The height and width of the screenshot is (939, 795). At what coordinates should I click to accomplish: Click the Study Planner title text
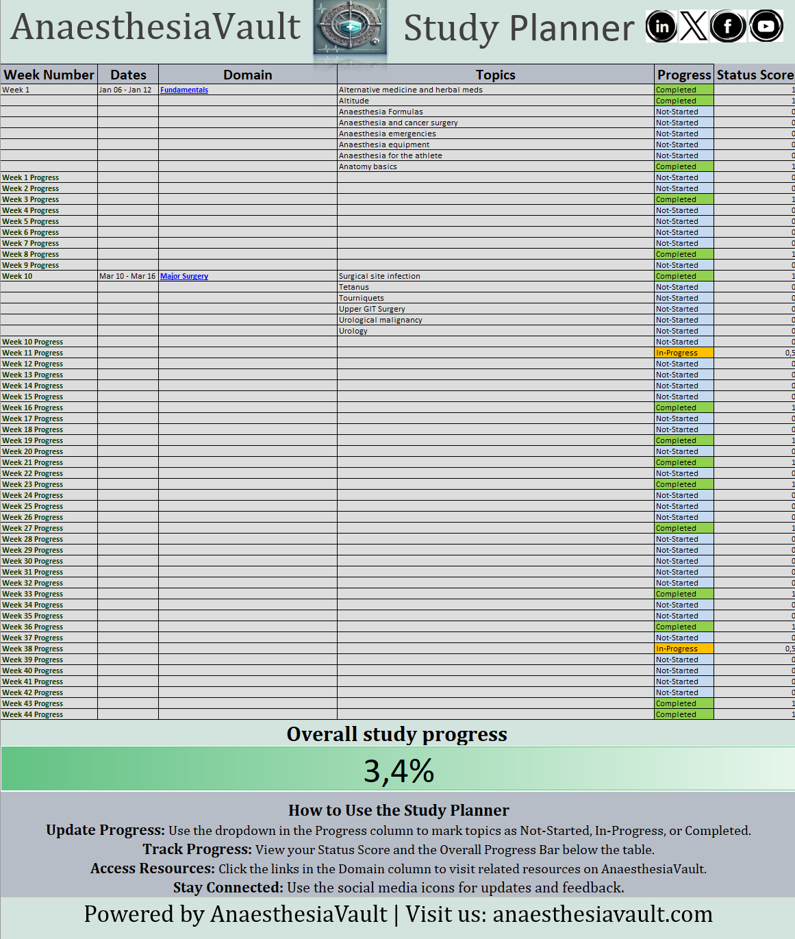pos(519,29)
